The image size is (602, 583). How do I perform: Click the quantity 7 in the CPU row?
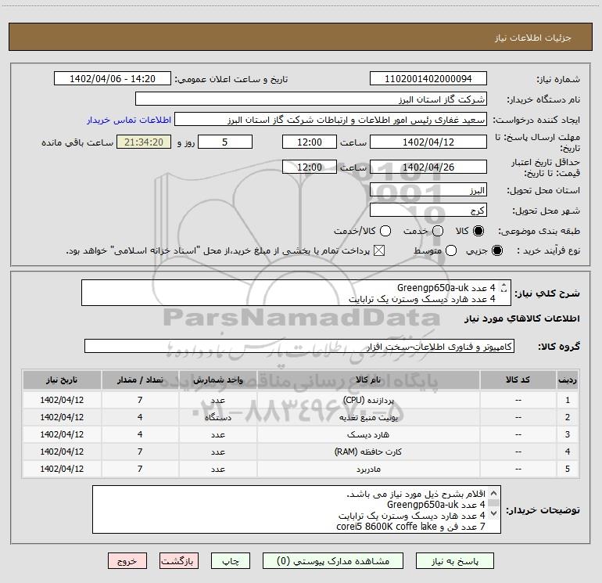(x=140, y=400)
